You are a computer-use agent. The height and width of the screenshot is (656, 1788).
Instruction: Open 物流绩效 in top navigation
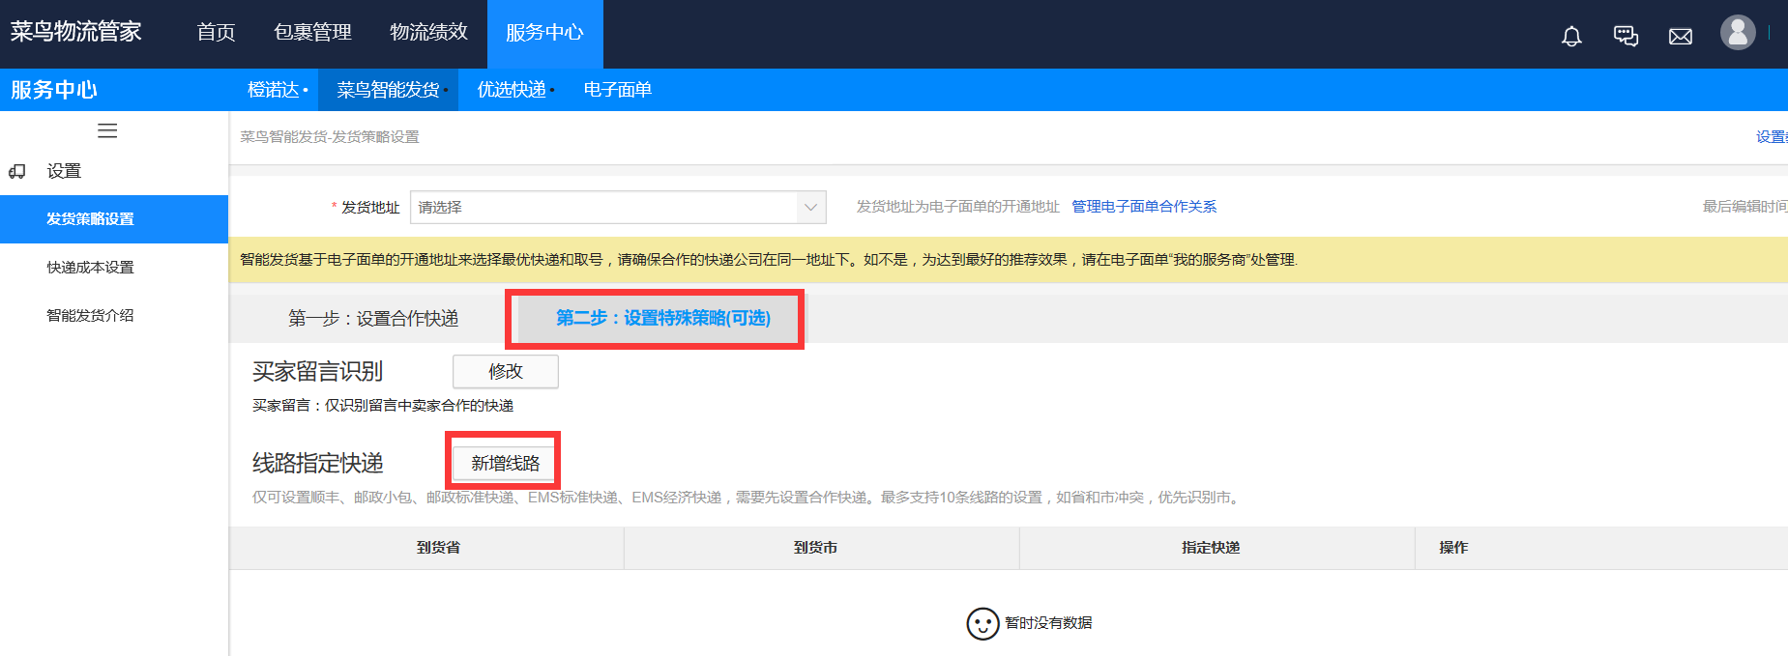point(428,33)
